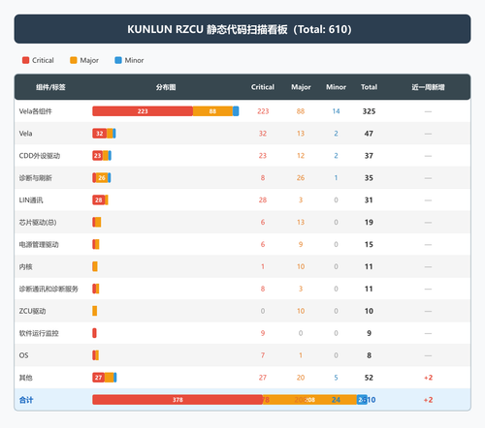Select the '诊断通讯和诊断服务' row label

pos(48,289)
